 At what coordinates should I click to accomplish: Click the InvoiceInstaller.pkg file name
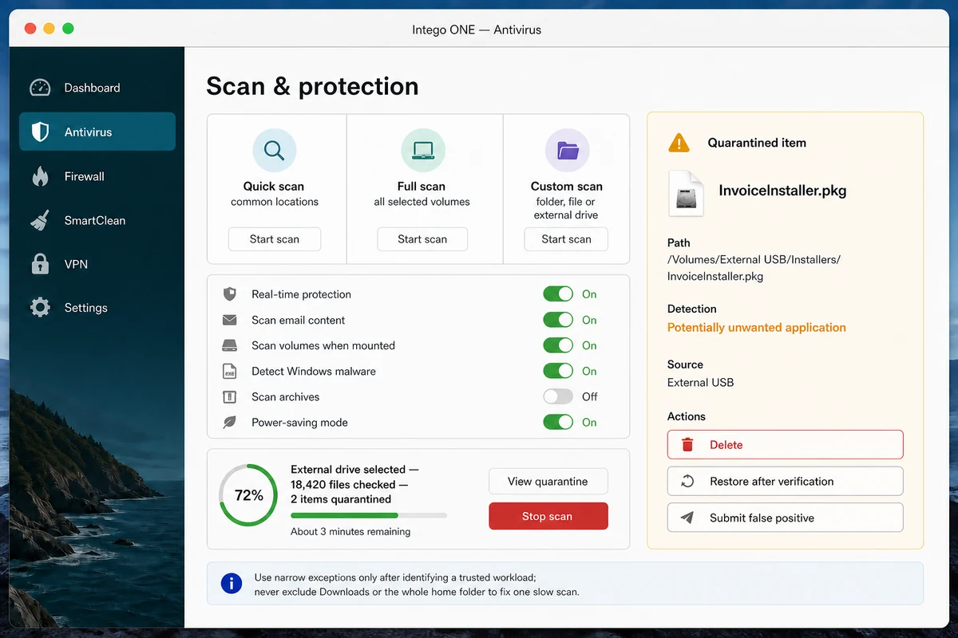[x=782, y=191]
